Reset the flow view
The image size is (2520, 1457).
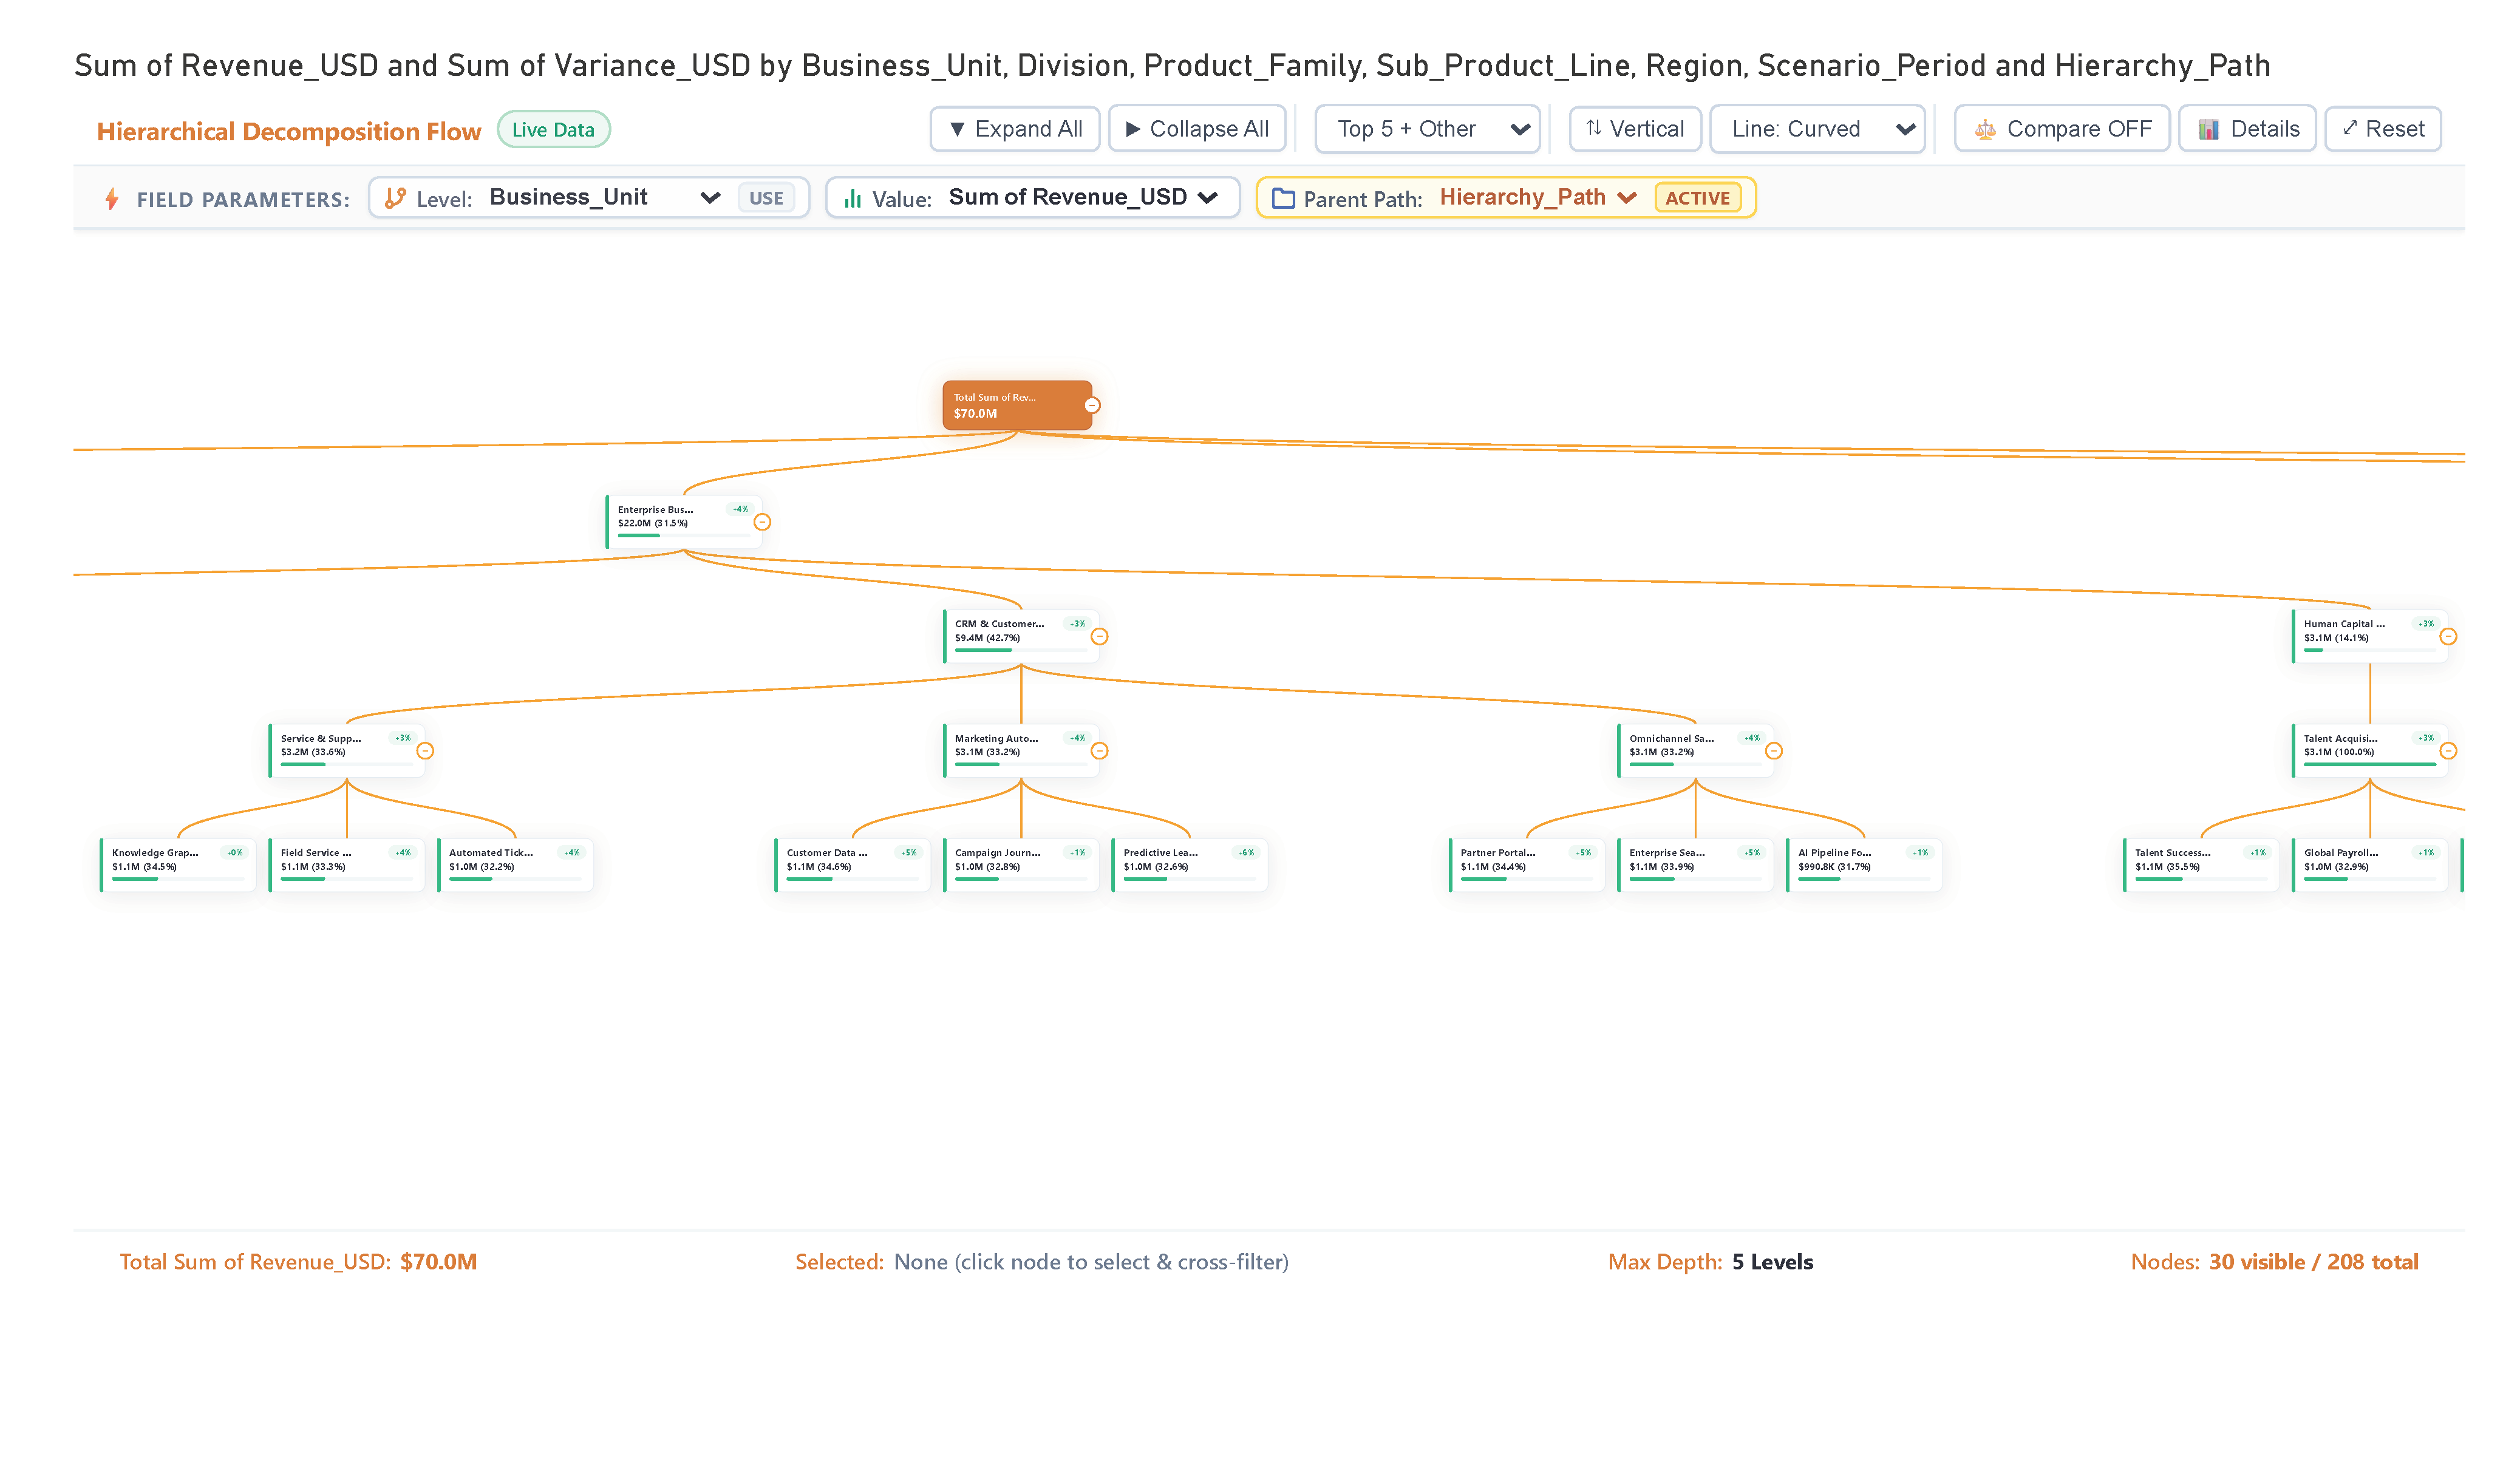[x=2383, y=129]
